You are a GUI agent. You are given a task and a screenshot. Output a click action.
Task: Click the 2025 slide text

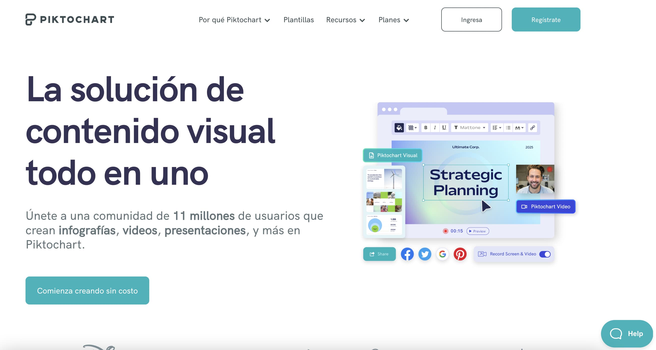click(x=529, y=147)
